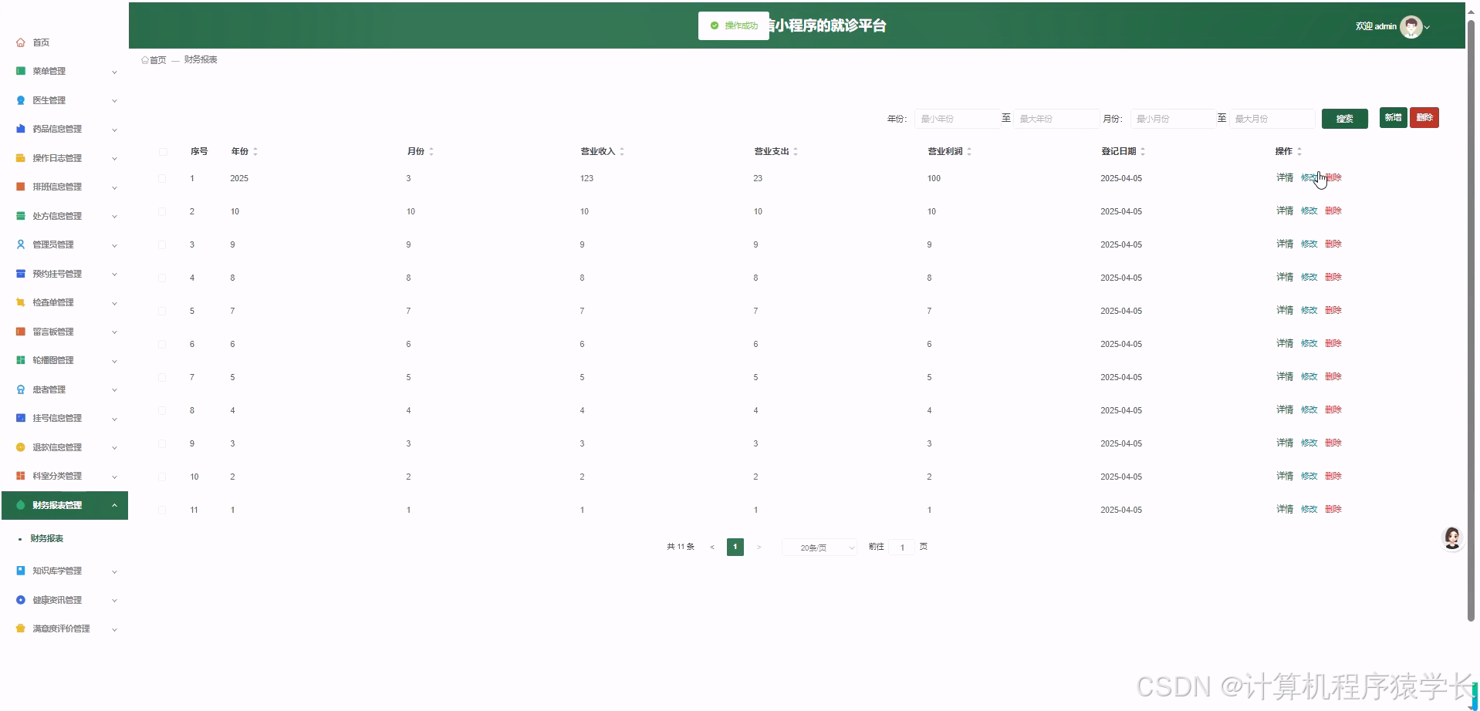This screenshot has width=1480, height=711.
Task: Check the checkbox on row 1
Action: coord(161,178)
